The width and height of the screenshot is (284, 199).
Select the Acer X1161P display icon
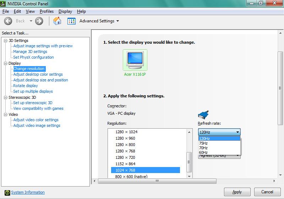(x=135, y=60)
